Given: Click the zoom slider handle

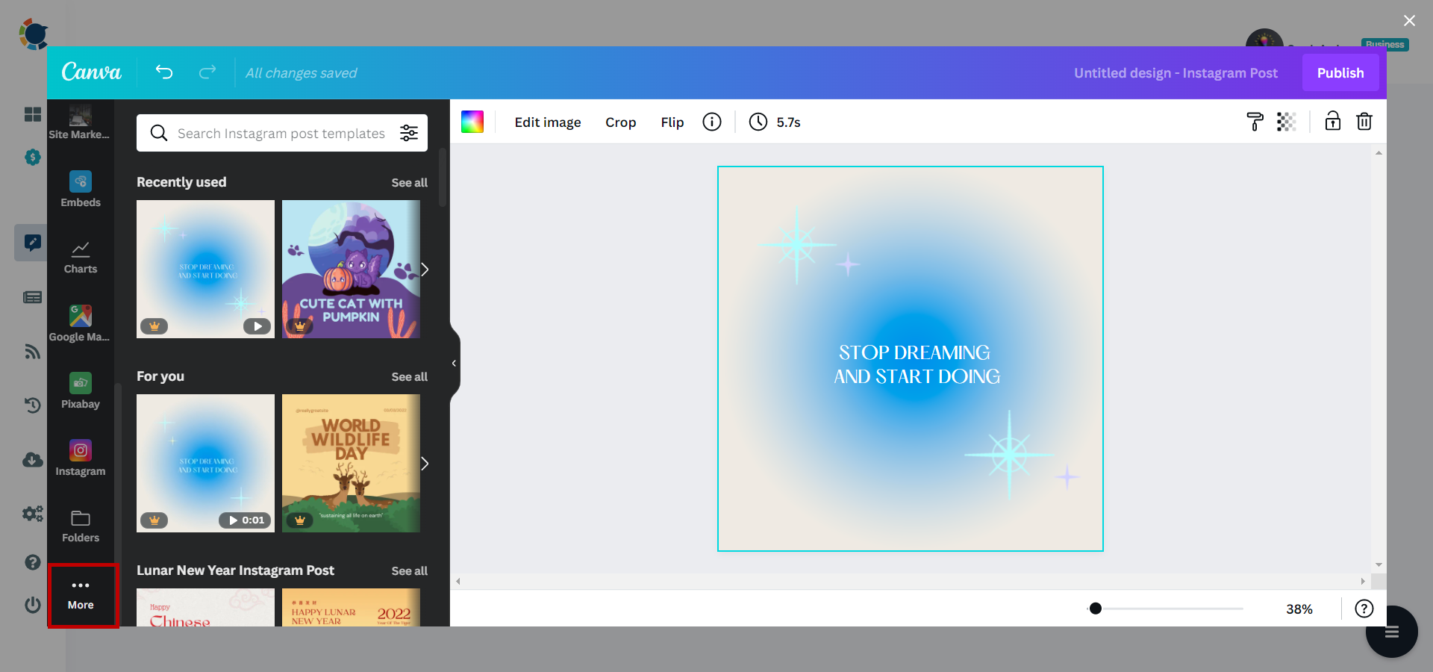Looking at the screenshot, I should click(1096, 609).
